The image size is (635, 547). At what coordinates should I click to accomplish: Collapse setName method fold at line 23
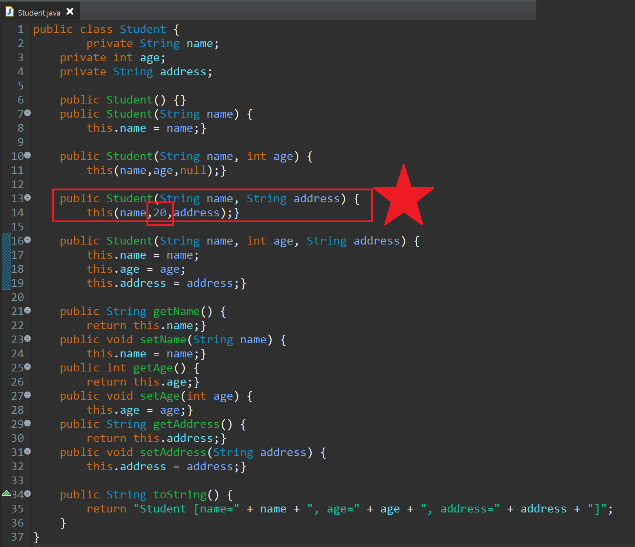pyautogui.click(x=27, y=338)
